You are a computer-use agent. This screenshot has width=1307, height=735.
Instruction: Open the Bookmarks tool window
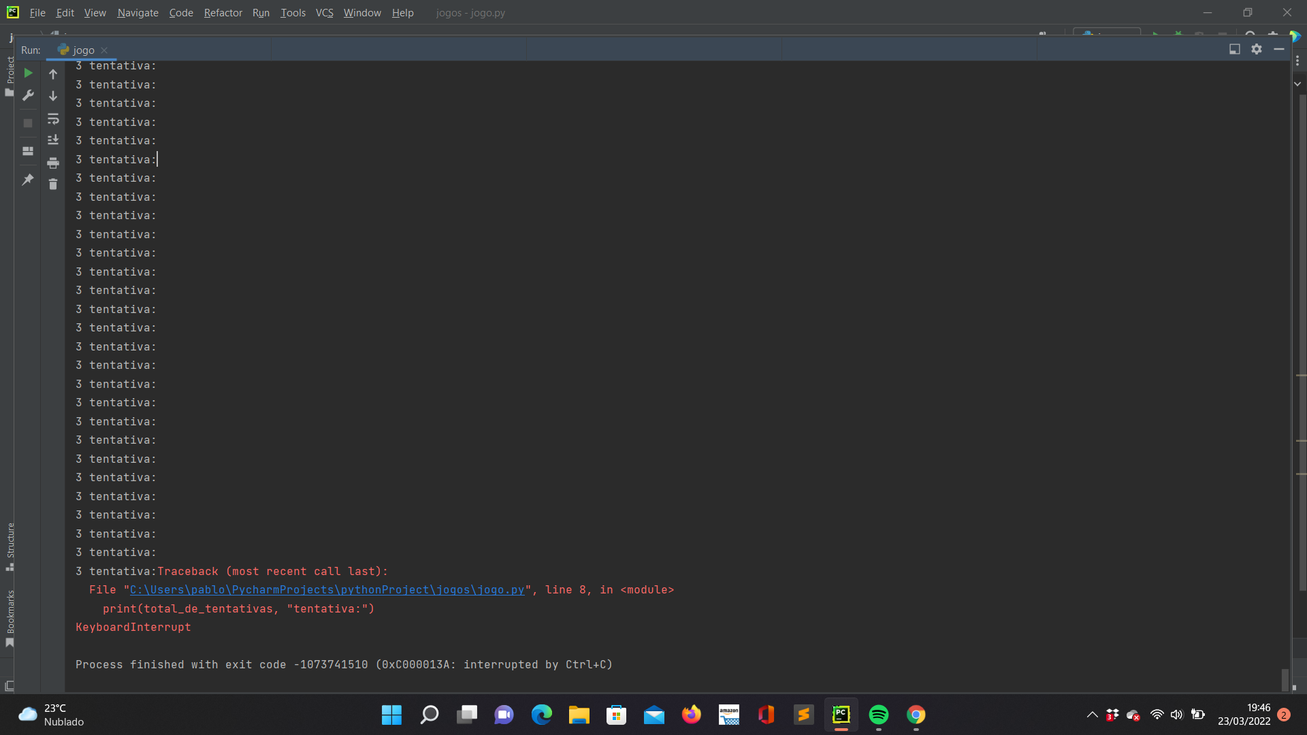coord(10,618)
